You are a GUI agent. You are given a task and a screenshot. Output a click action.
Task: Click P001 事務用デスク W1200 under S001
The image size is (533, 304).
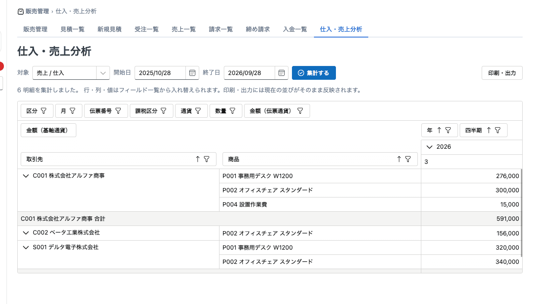click(320, 248)
